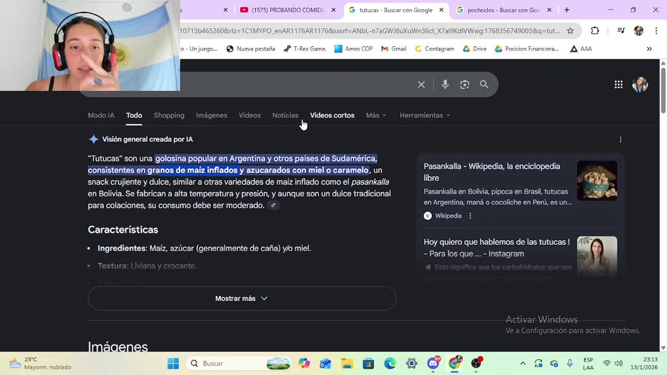
Task: Open the Nueva pestaña bookmark
Action: click(251, 49)
